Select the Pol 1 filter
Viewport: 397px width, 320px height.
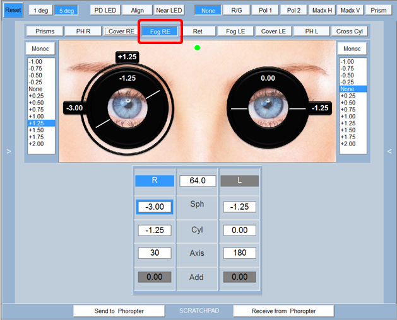pos(265,11)
